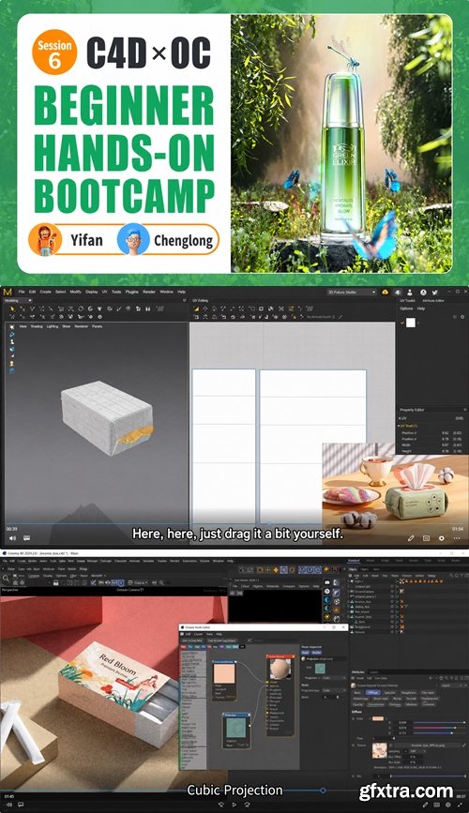Click the Chenglong instructor avatar

[x=133, y=240]
